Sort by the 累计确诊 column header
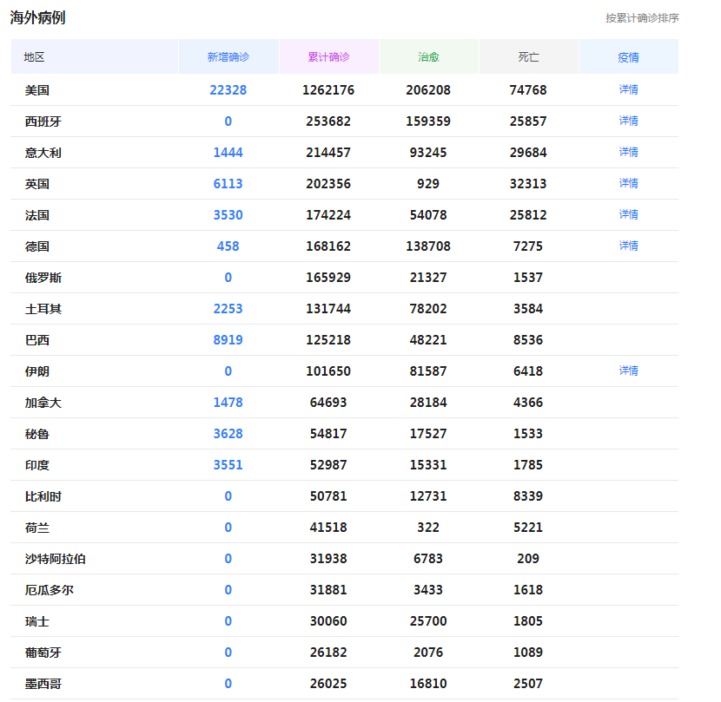Viewport: 721px width, 702px height. point(327,56)
